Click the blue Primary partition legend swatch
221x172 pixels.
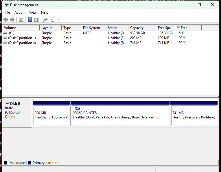coord(30,163)
